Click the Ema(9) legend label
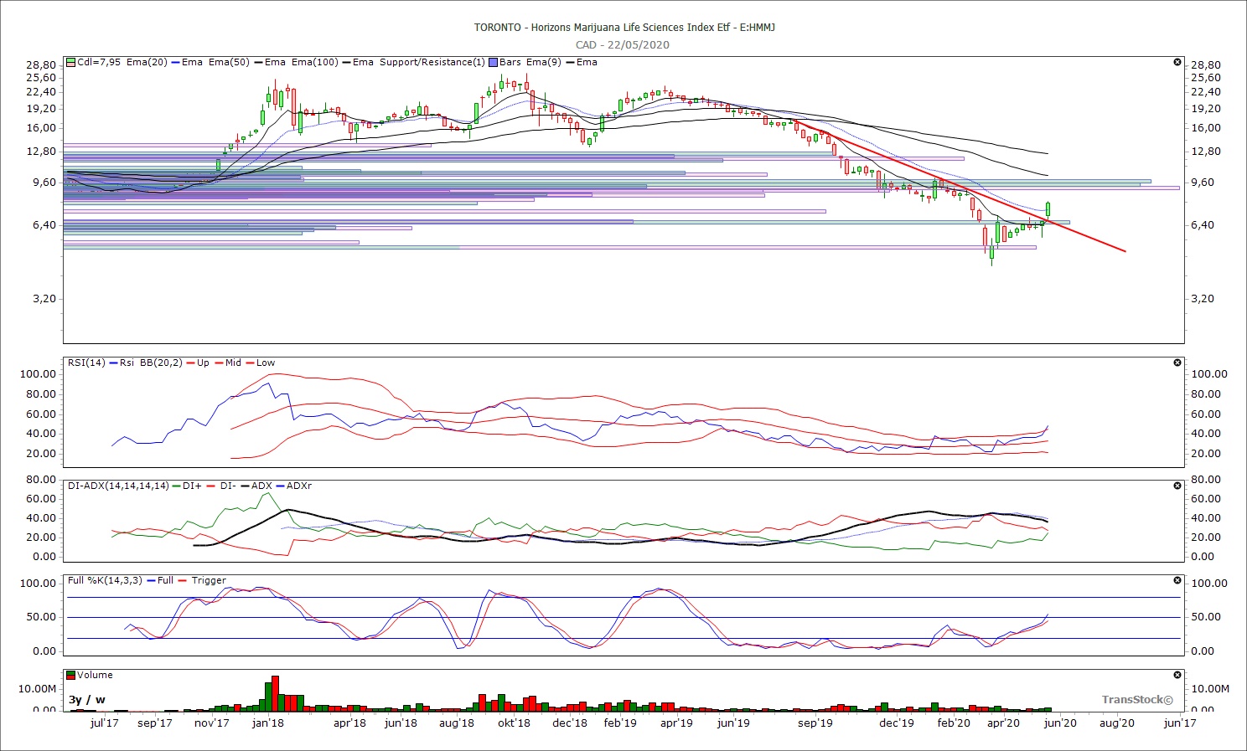 pyautogui.click(x=543, y=62)
